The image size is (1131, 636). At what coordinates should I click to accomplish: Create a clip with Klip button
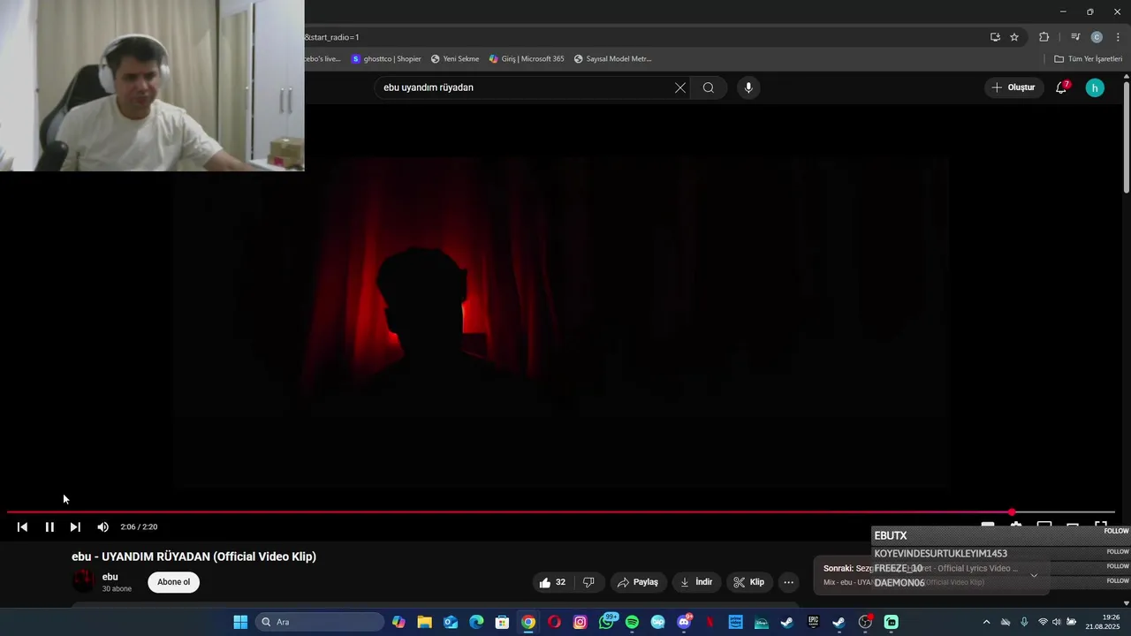[749, 582]
